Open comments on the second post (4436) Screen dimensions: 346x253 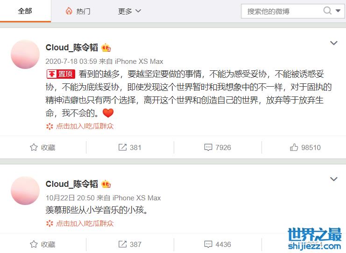point(218,244)
